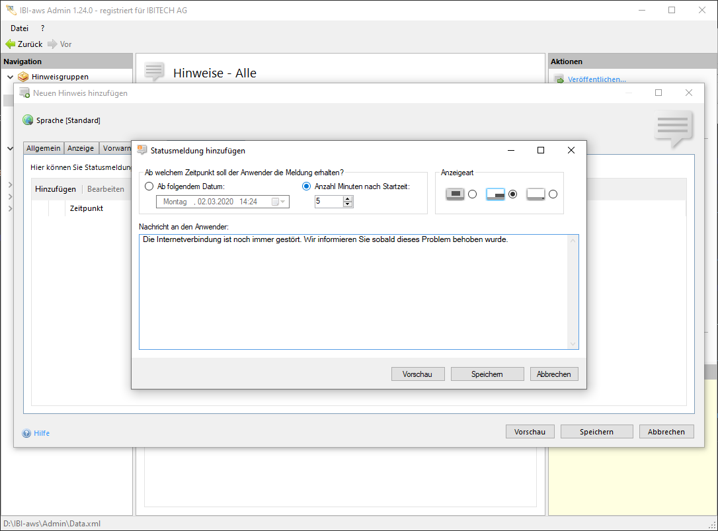Choose the first Anzeigeart radio button
Screen dimensions: 718x531
(472, 194)
